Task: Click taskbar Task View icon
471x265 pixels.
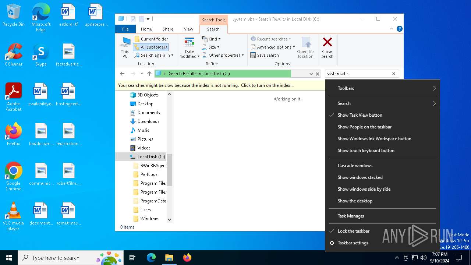Action: (x=132, y=258)
